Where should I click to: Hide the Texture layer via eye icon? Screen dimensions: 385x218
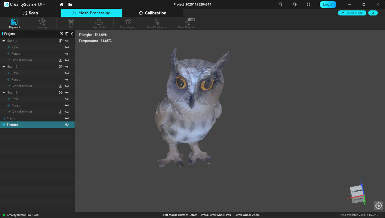(67, 125)
